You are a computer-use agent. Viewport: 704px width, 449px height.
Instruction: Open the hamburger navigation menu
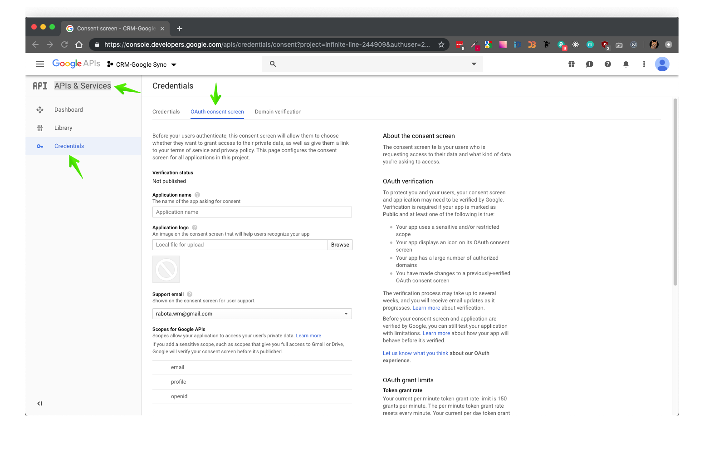(x=40, y=64)
